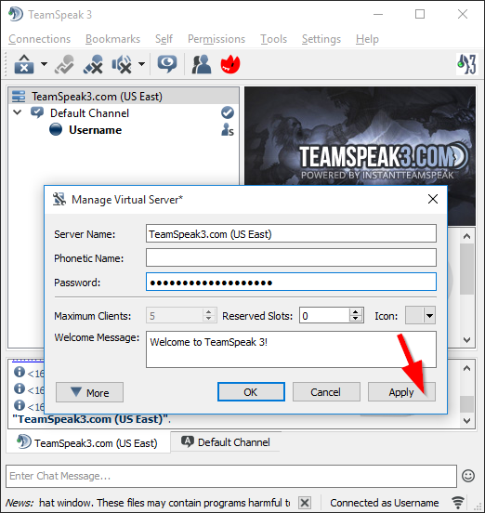Viewport: 485px width, 513px height.
Task: Open the Settings menu
Action: (321, 39)
